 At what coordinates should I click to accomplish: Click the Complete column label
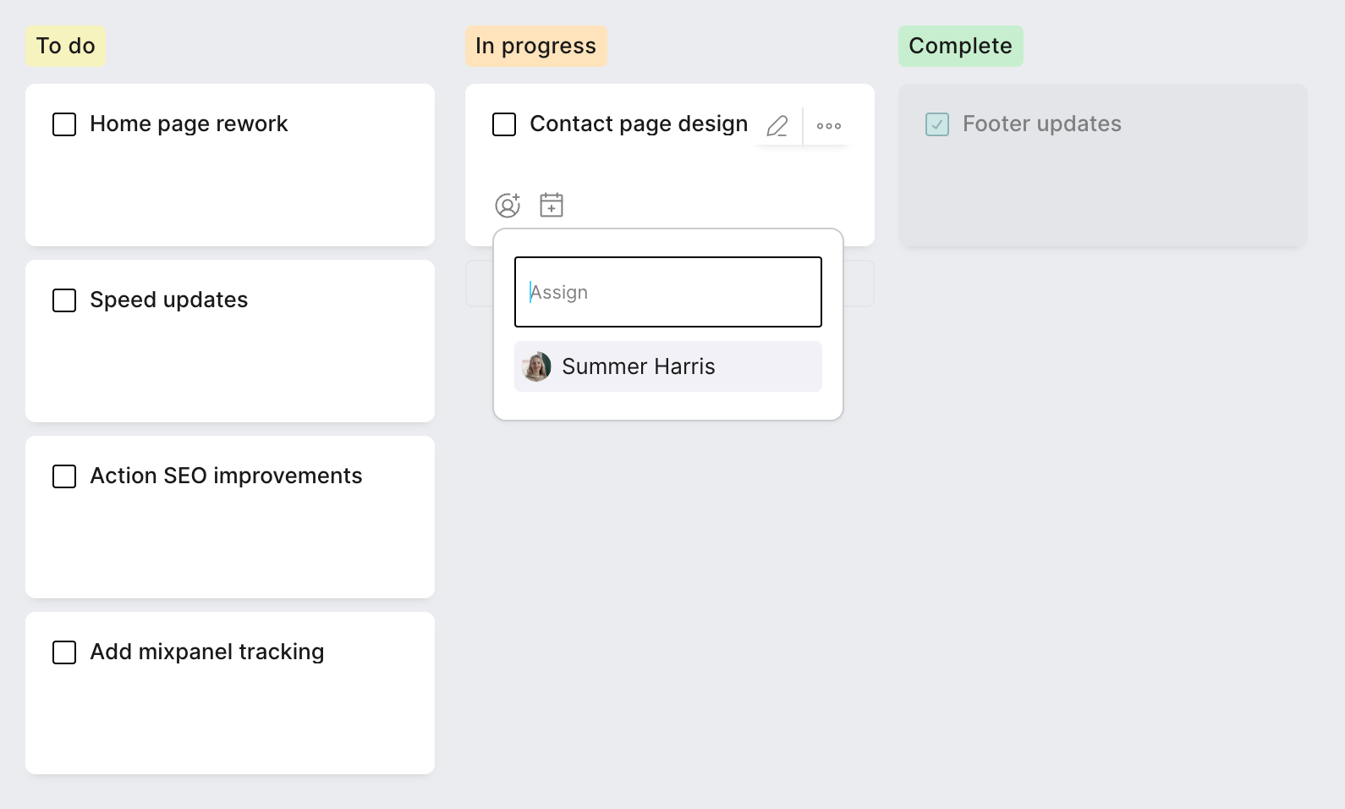click(x=960, y=46)
